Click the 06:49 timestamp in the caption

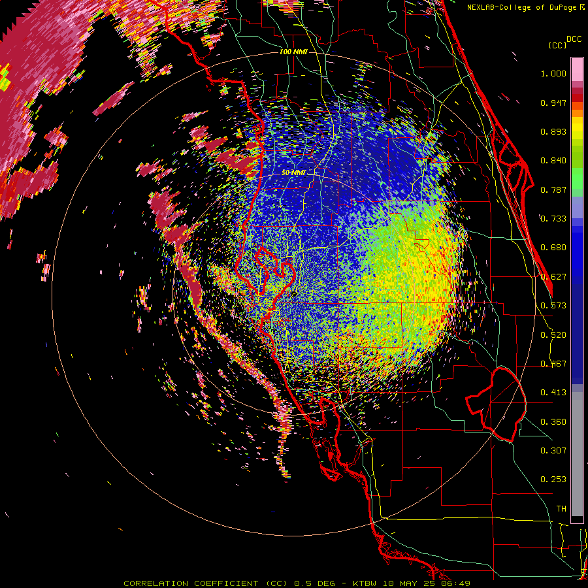(x=455, y=583)
